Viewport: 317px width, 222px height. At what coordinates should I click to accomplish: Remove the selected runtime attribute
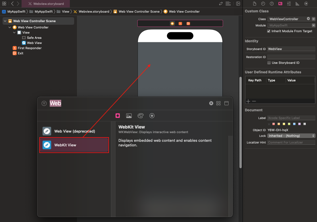(x=254, y=101)
